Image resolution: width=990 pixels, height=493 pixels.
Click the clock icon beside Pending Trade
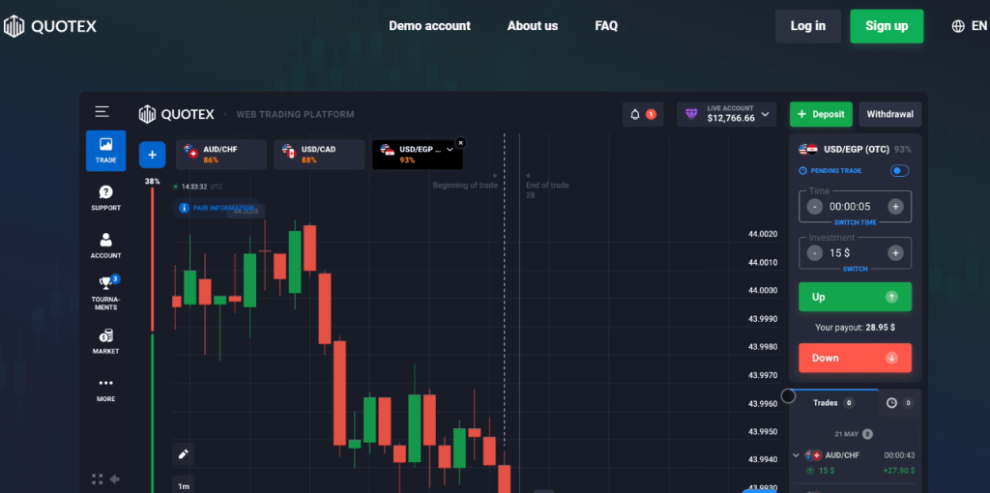tap(802, 170)
